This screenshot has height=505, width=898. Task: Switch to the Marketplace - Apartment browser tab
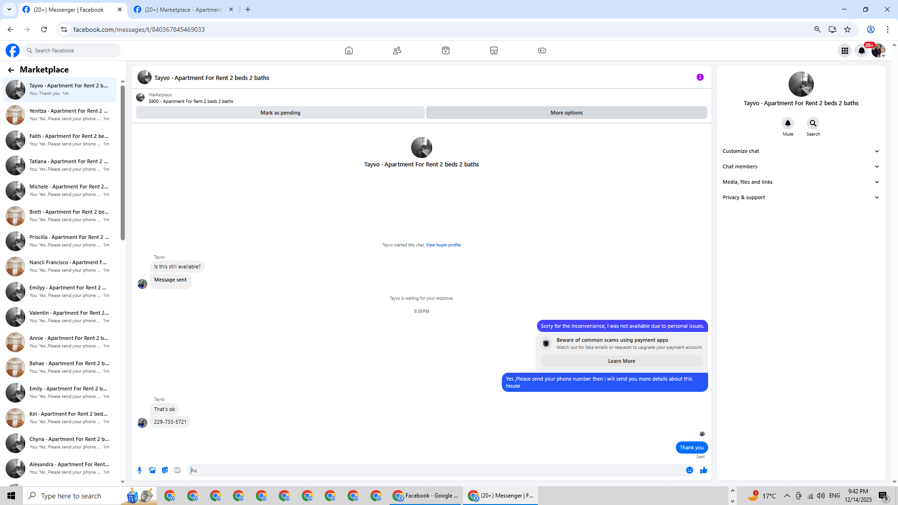(183, 9)
